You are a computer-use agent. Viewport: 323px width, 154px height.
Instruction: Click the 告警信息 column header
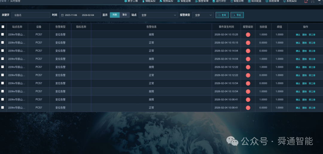coord(151,27)
